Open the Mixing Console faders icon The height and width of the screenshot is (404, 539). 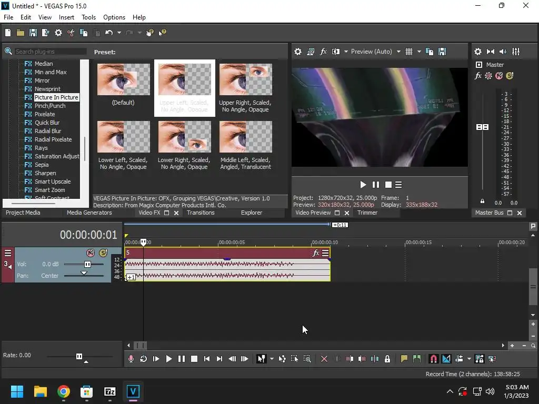point(516,52)
